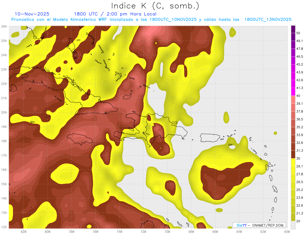
Task: Click the "ONAMET/REP.DOM." credit label
Action: pyautogui.click(x=268, y=225)
